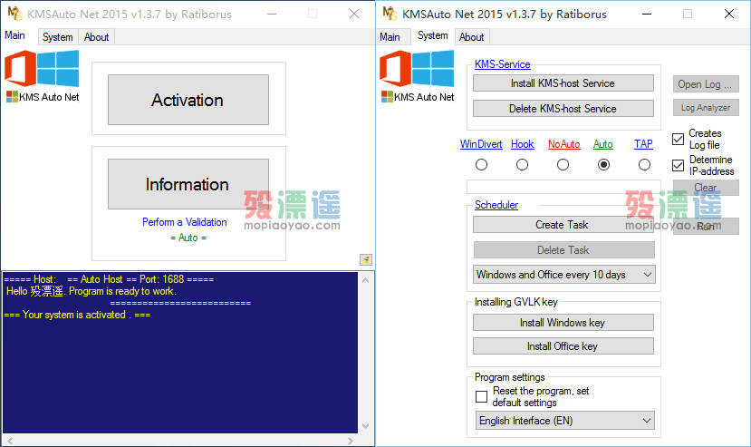The image size is (751, 447).
Task: Click 'Program is ready to work' log line
Action: pos(91,291)
